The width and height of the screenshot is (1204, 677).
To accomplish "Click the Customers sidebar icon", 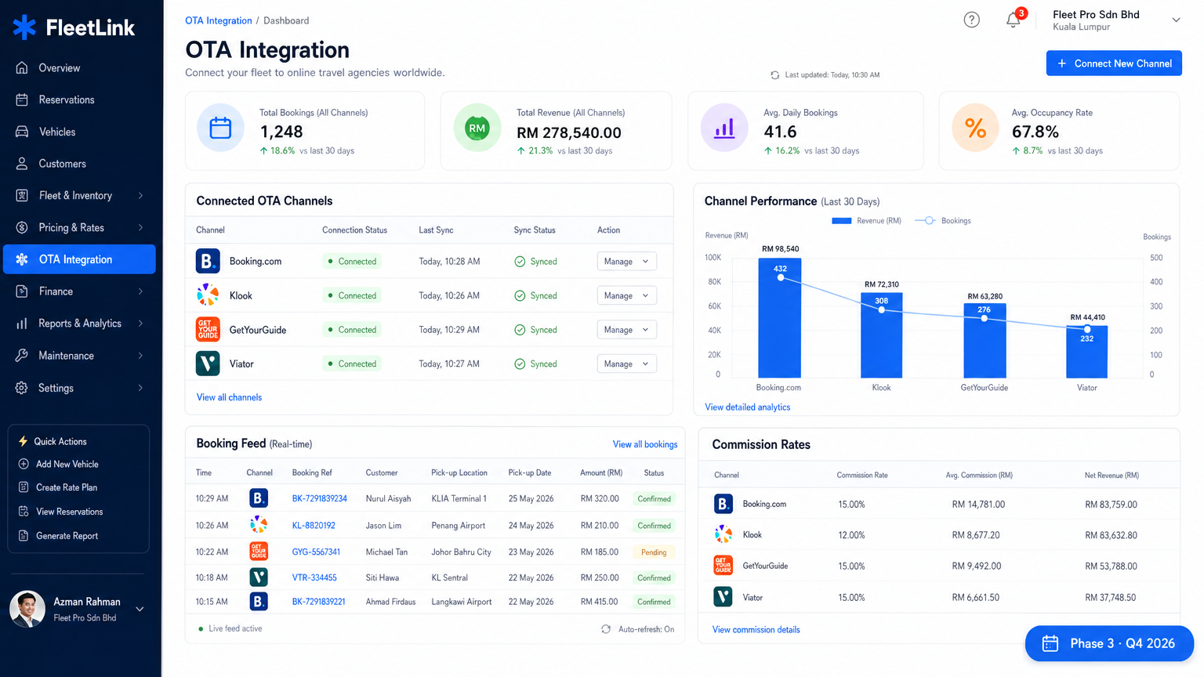I will coord(22,164).
